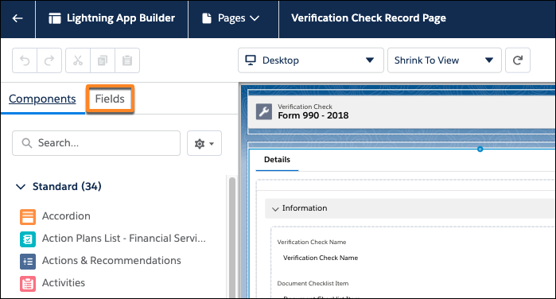
Task: Click the Action Plans List - Financial Servi... label
Action: [124, 239]
